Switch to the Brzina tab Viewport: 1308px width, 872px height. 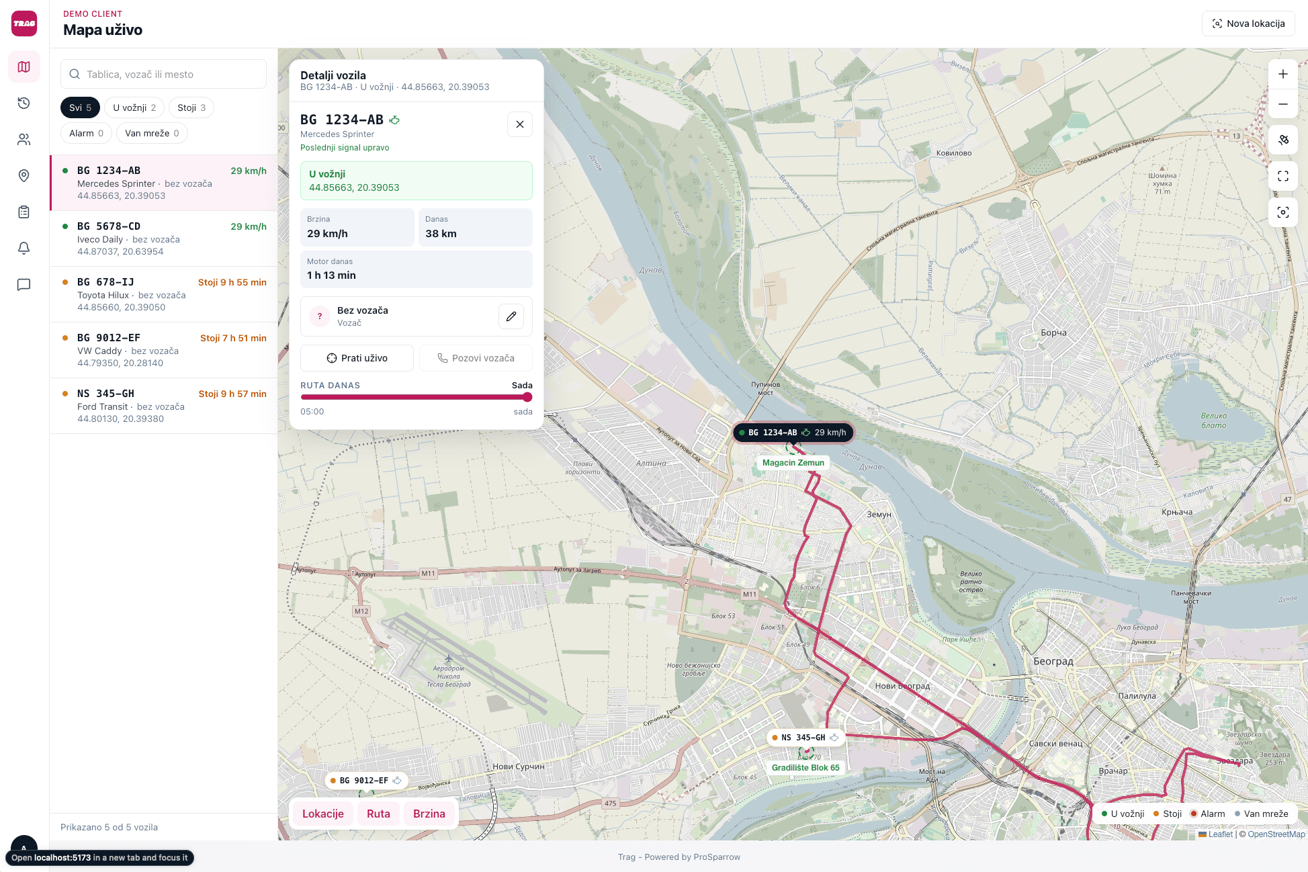(x=429, y=814)
